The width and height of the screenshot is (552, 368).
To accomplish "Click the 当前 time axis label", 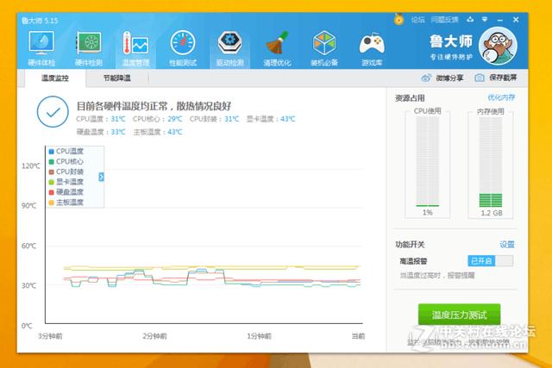I will click(x=358, y=336).
